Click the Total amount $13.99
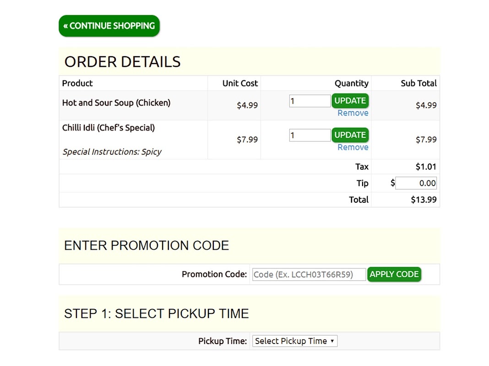Viewport: 489px width, 366px height. [x=424, y=199]
